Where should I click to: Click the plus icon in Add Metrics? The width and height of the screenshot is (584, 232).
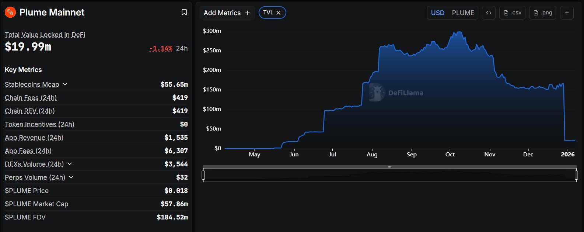pyautogui.click(x=248, y=13)
